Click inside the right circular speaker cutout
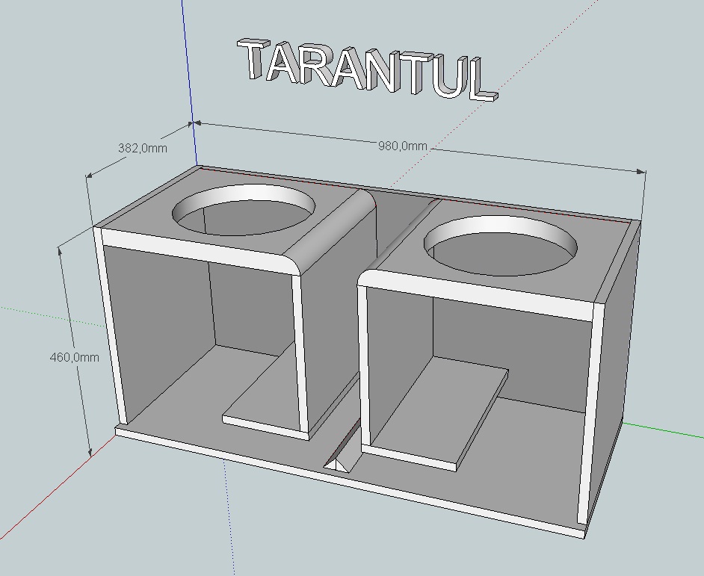704x576 pixels. tap(501, 247)
